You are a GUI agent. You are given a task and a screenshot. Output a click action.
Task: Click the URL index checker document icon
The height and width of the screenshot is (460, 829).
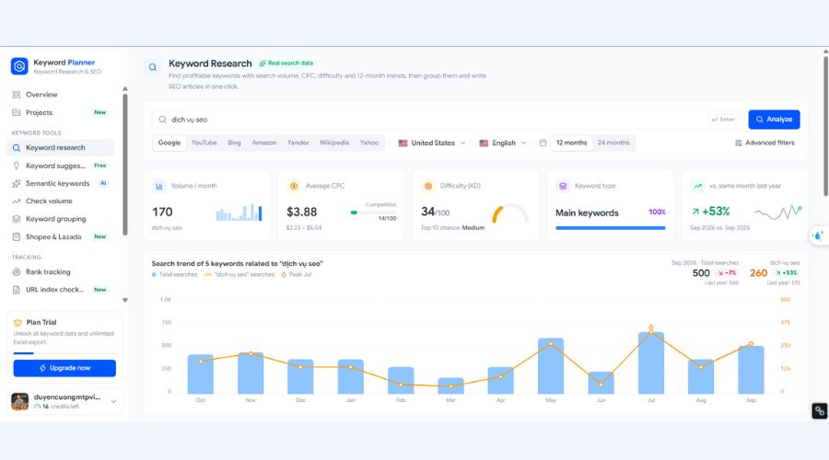point(17,290)
